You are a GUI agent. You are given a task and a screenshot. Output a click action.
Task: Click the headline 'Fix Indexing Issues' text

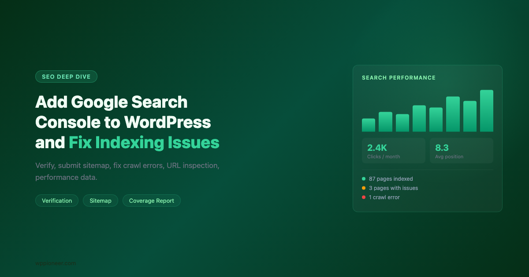144,143
